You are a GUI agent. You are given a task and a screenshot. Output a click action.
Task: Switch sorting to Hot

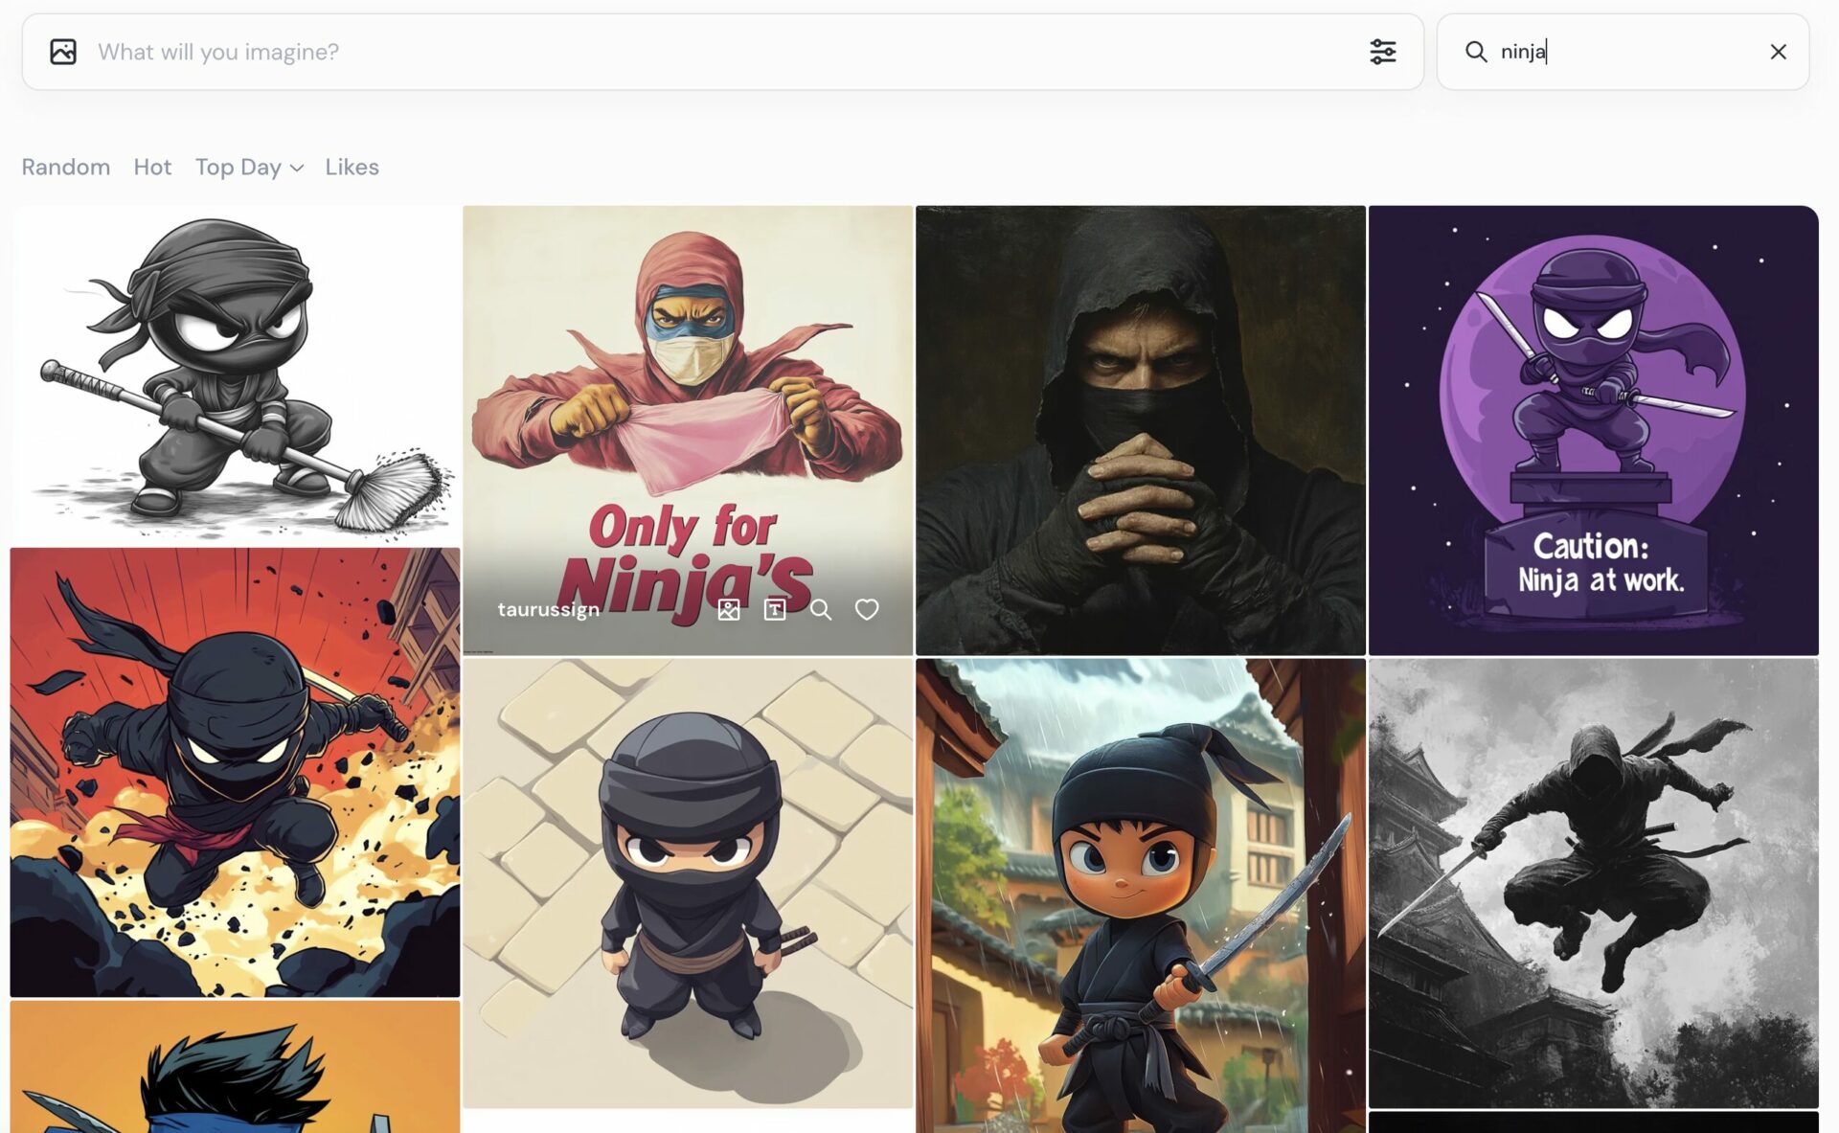tap(152, 167)
